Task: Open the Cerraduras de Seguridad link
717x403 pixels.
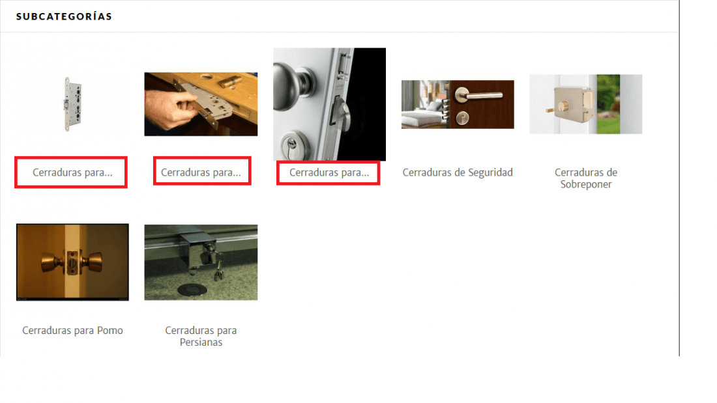Action: tap(458, 173)
